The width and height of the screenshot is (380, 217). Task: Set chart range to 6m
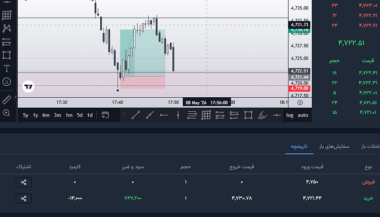point(46,115)
